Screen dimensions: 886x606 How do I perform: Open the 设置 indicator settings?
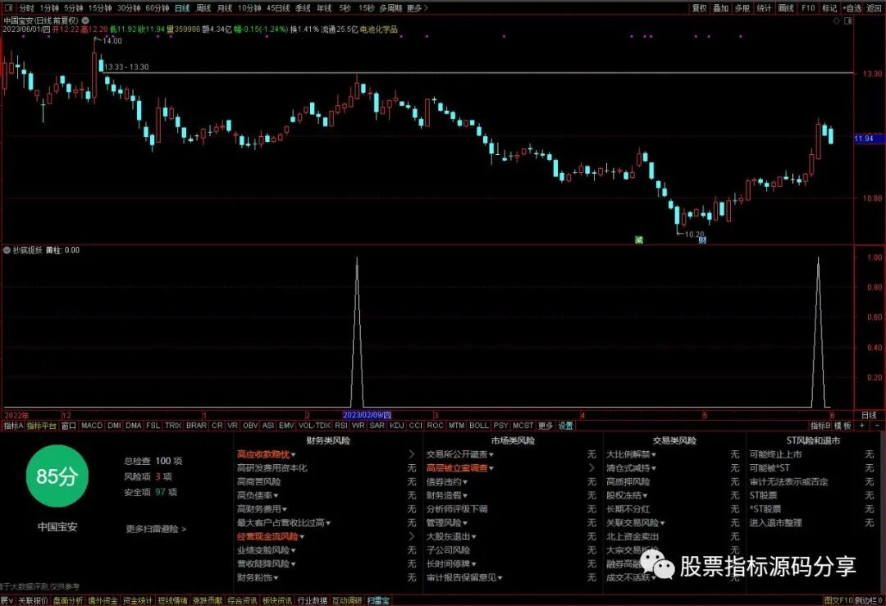point(565,426)
